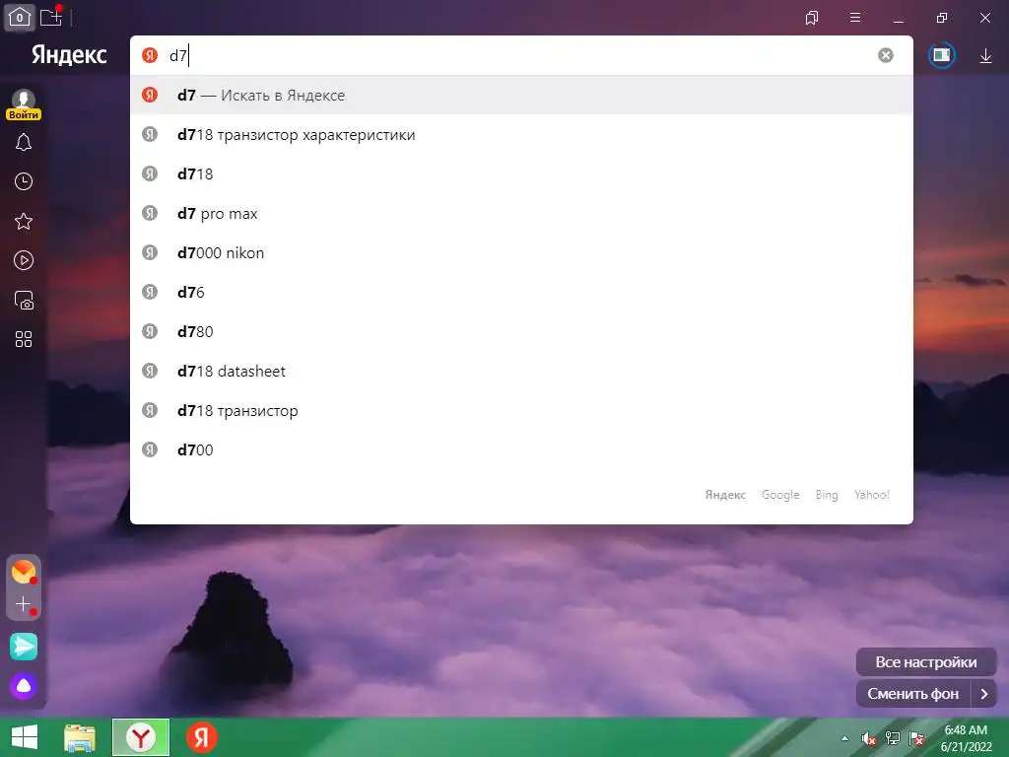The width and height of the screenshot is (1009, 757).
Task: Click the muted volume tray icon
Action: (x=869, y=738)
